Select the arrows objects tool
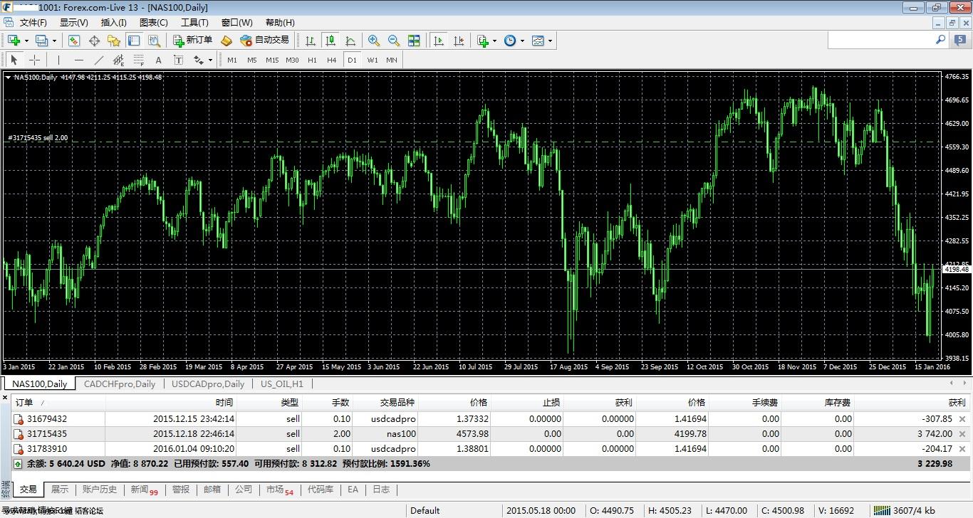 (x=199, y=60)
